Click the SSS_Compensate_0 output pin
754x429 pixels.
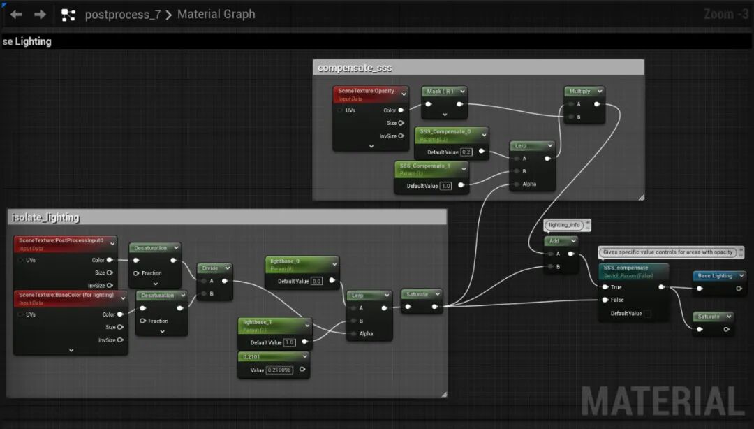(481, 152)
